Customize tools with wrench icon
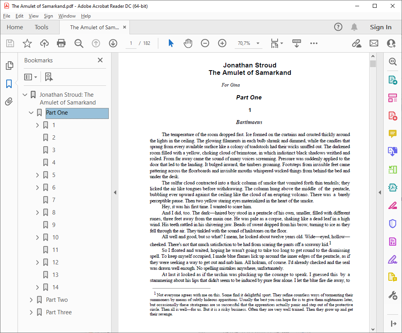The width and height of the screenshot is (402, 333). click(x=393, y=295)
